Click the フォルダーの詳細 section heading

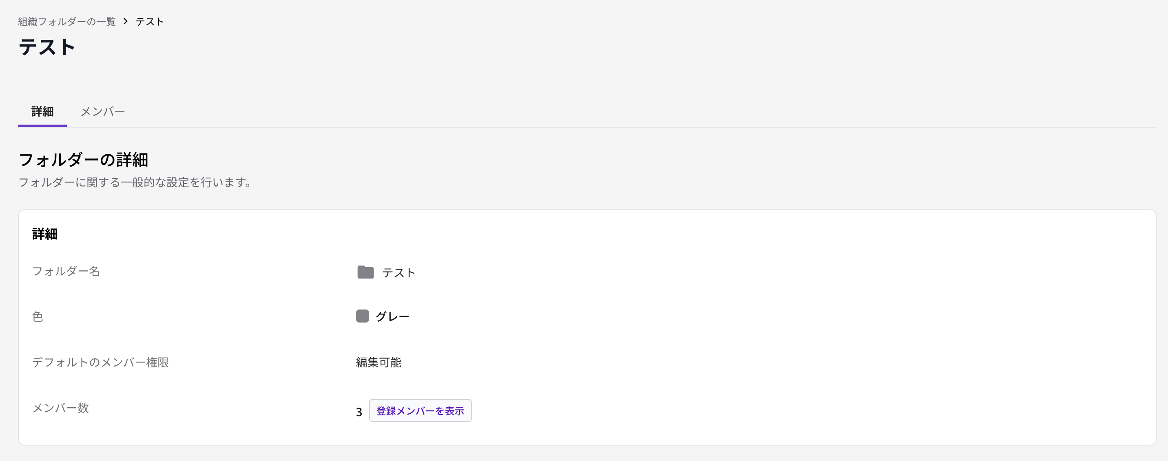coord(84,160)
